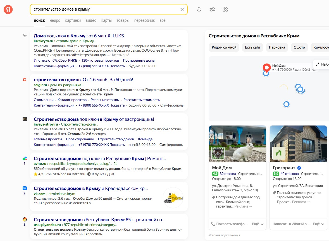Click the rabbit photo thumbnail
Image resolution: width=329 pixels, height=241 pixels.
pos(237,144)
